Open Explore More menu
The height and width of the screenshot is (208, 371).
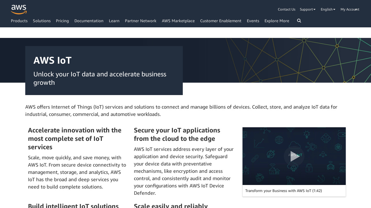pos(277,21)
